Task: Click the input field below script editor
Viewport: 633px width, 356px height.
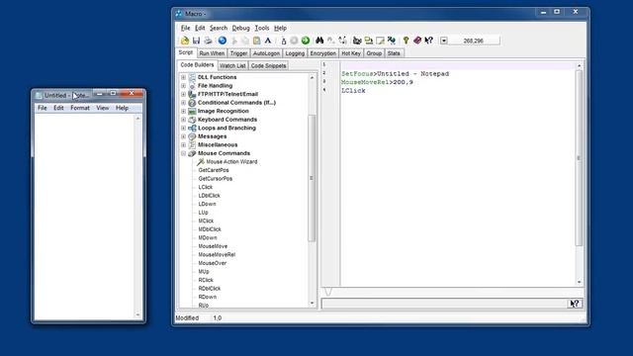Action: pyautogui.click(x=444, y=304)
